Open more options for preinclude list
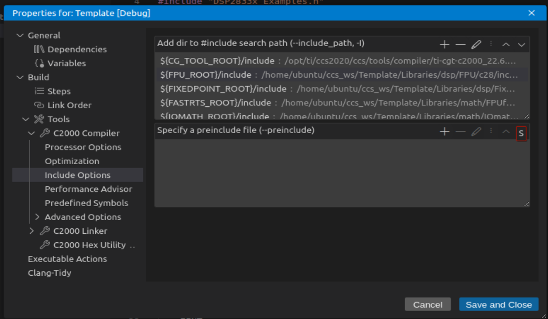This screenshot has width=548, height=319. pos(491,131)
